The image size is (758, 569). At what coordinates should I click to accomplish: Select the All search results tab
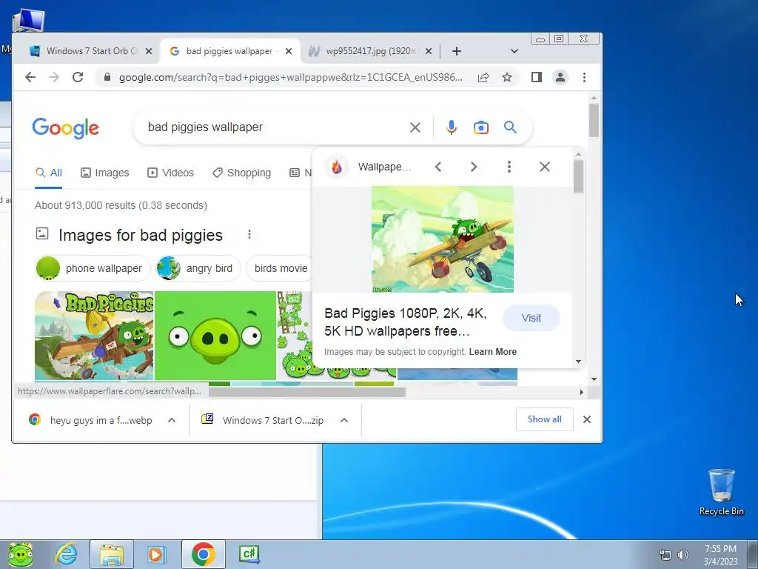[x=49, y=173]
